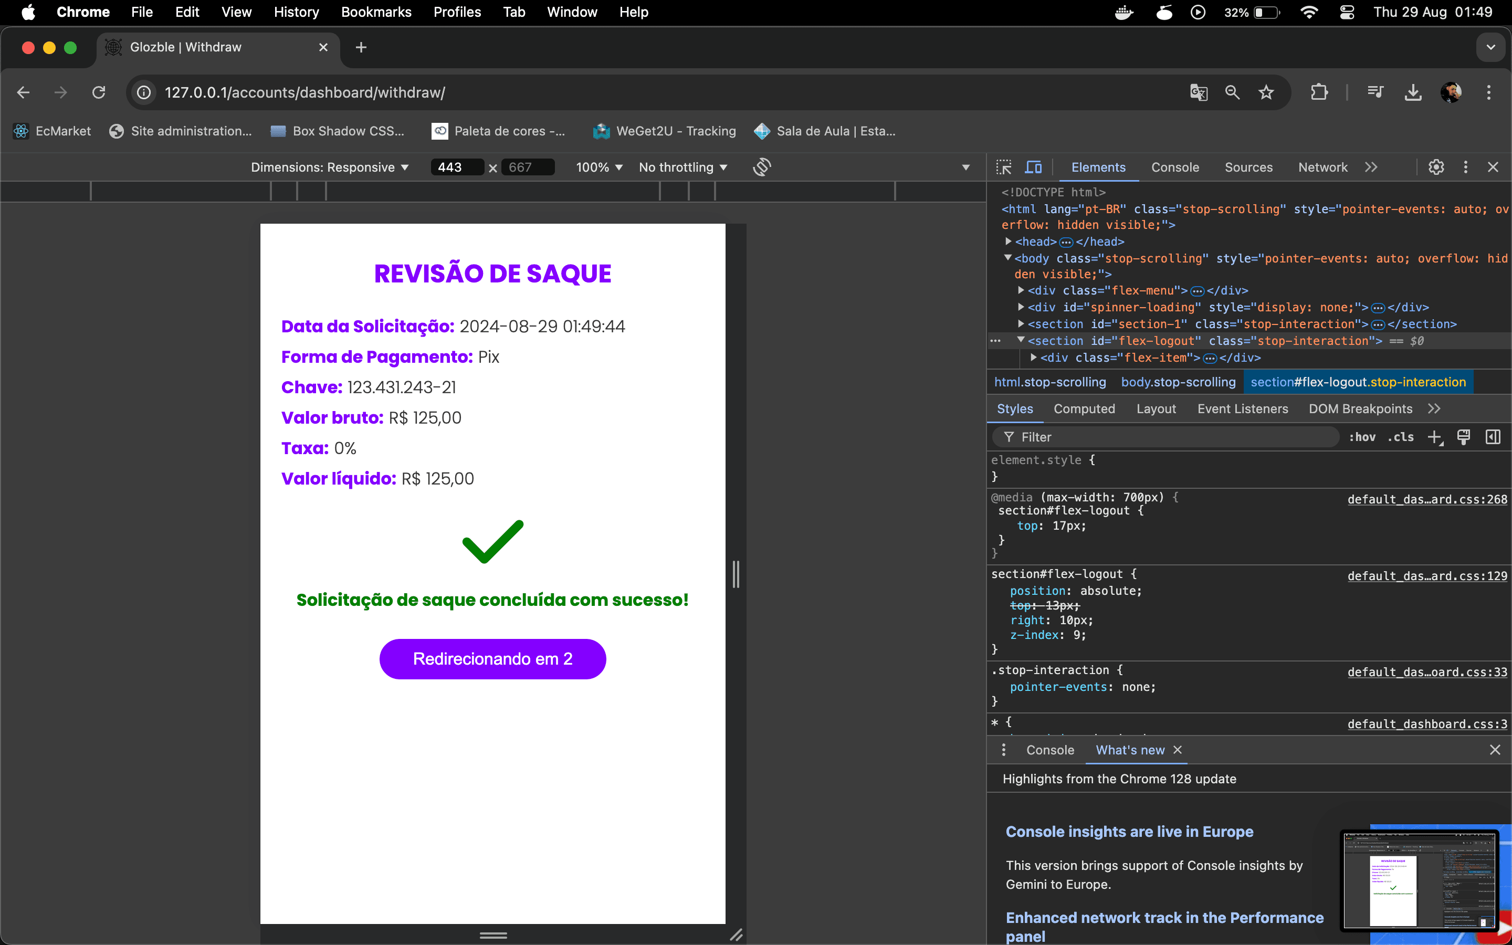The height and width of the screenshot is (945, 1512).
Task: Open DevTools customize three-dot menu
Action: 1465,167
